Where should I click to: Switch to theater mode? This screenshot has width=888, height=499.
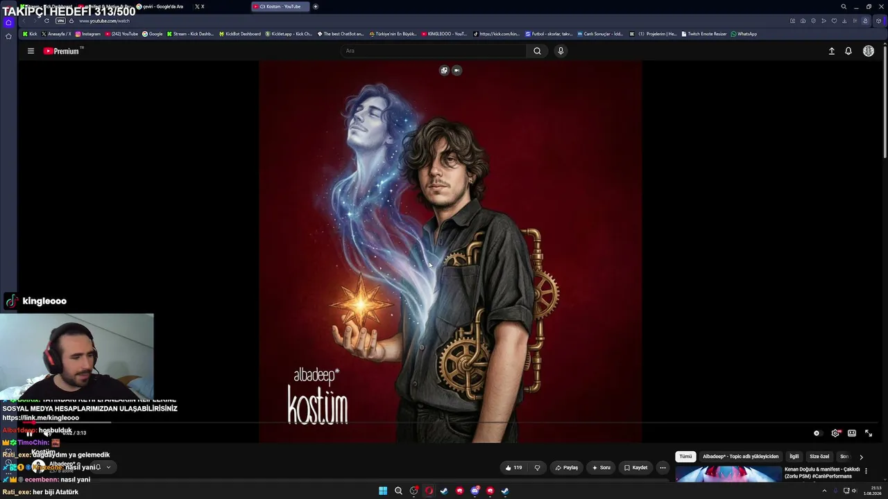pyautogui.click(x=852, y=433)
